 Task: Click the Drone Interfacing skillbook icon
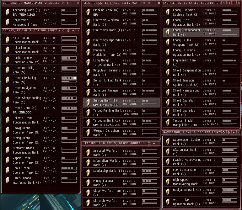click(x=7, y=80)
